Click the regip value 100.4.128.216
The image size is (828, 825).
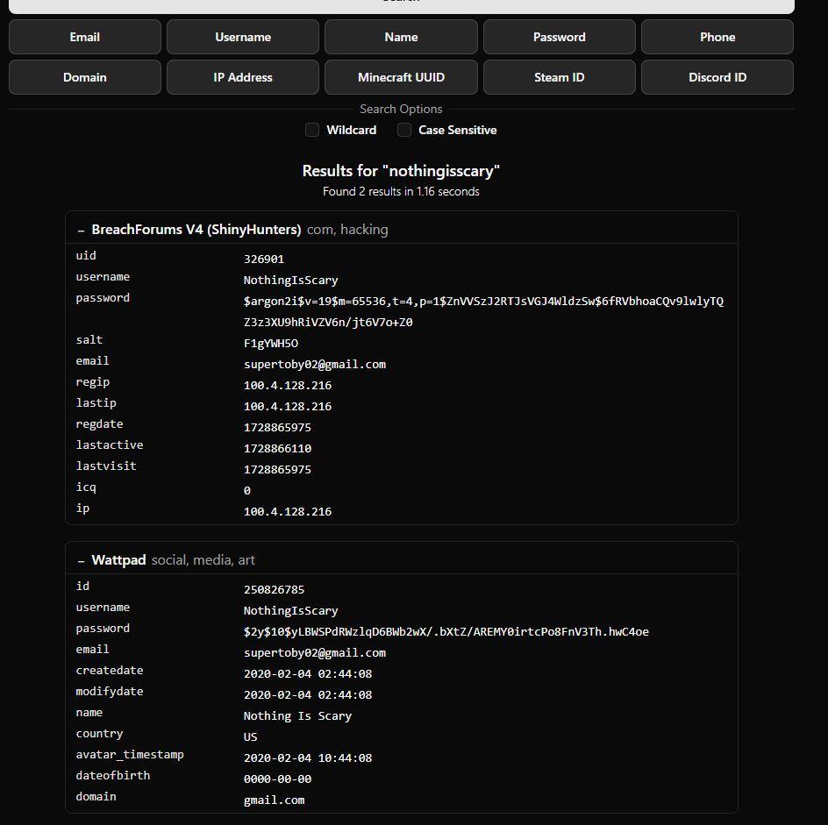pyautogui.click(x=288, y=386)
